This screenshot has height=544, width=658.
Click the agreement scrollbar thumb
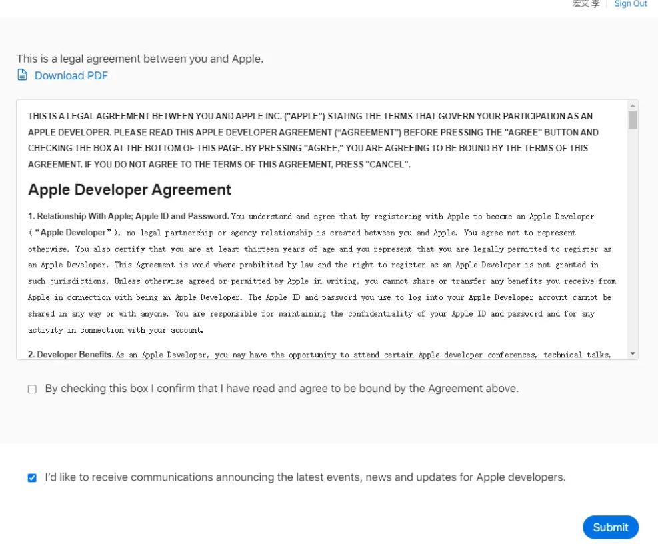coord(632,120)
